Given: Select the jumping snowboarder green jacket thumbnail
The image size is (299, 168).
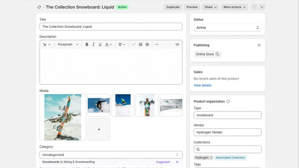Looking at the screenshot, I should click(x=123, y=105).
